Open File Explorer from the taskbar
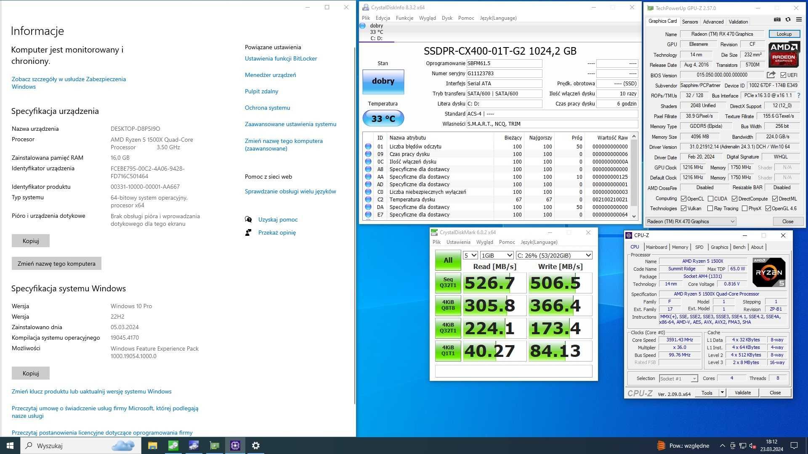 click(x=152, y=446)
